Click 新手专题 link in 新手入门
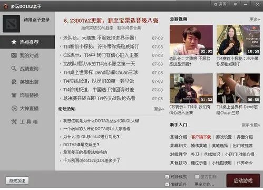The image size is (263, 190). click(x=251, y=125)
